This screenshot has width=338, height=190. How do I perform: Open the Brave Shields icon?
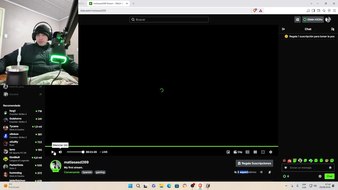point(255,11)
